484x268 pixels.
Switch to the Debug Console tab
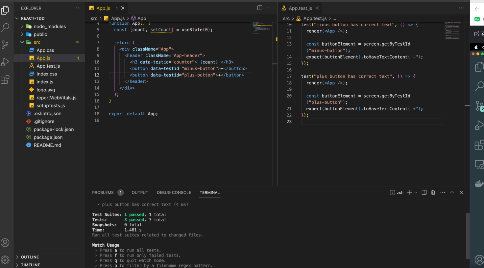[x=174, y=193]
